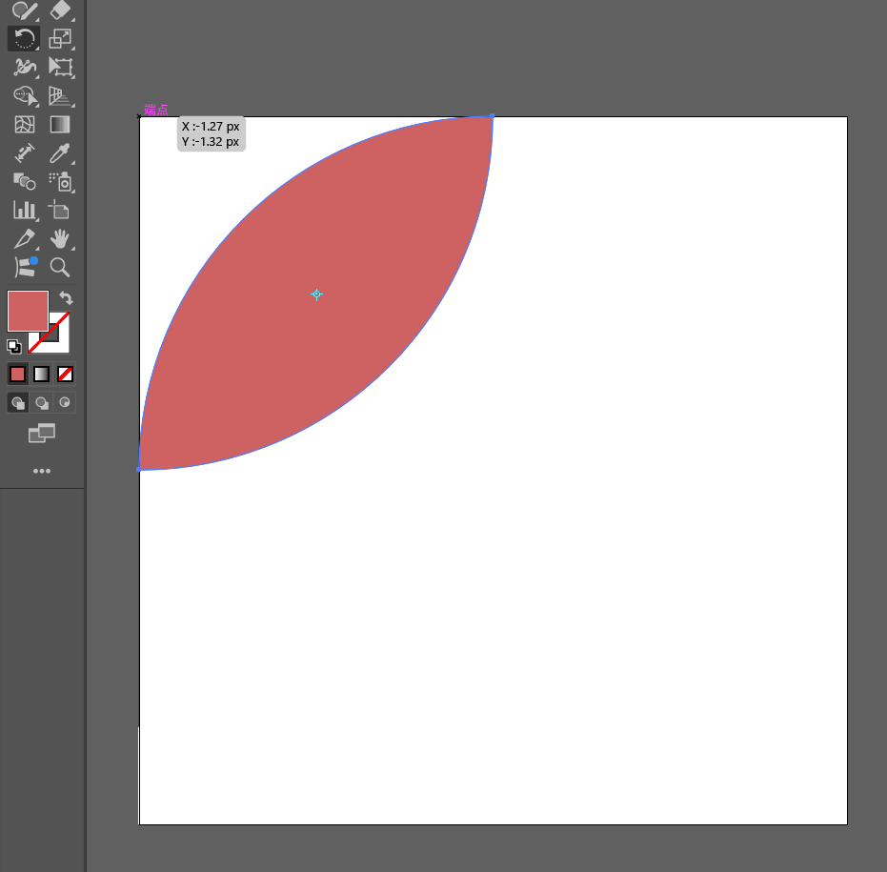
Task: Select the Column Graph tool
Action: coord(24,210)
